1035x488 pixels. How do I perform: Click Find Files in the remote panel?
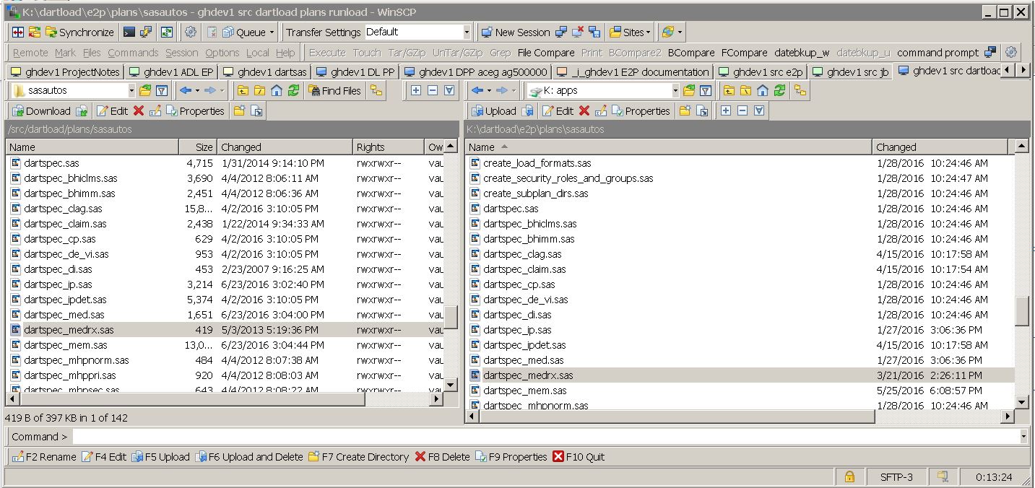(334, 91)
